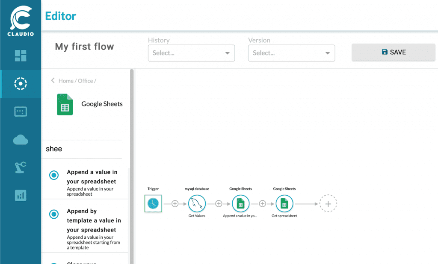Click the 'mysql database' node label
Image resolution: width=438 pixels, height=264 pixels.
pos(197,189)
